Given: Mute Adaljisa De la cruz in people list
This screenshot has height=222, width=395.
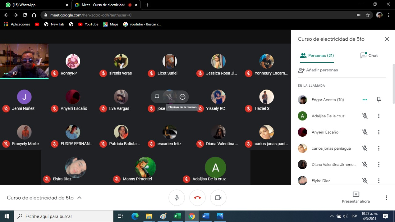Looking at the screenshot, I should point(365,116).
